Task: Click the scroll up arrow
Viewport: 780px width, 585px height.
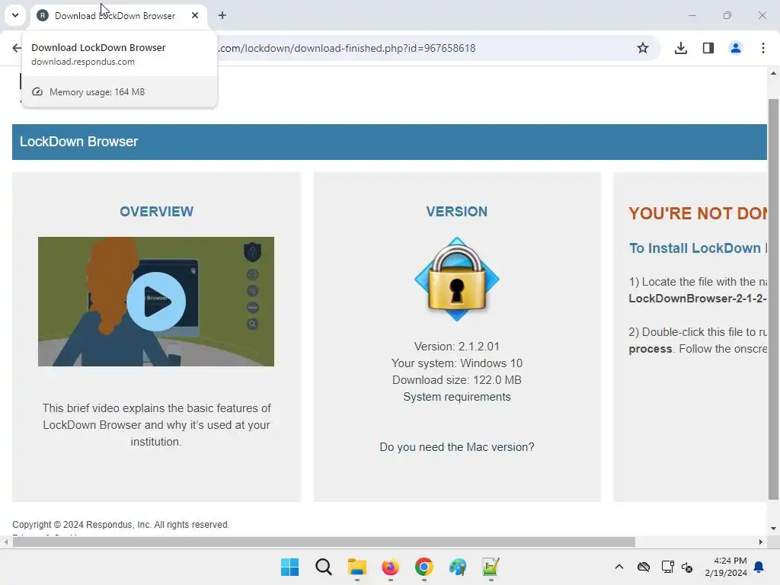Action: pyautogui.click(x=773, y=73)
